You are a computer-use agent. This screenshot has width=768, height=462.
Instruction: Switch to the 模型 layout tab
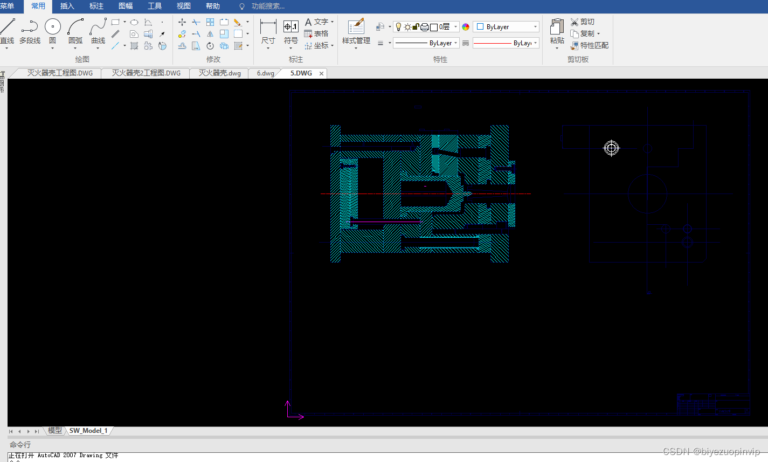tap(55, 431)
